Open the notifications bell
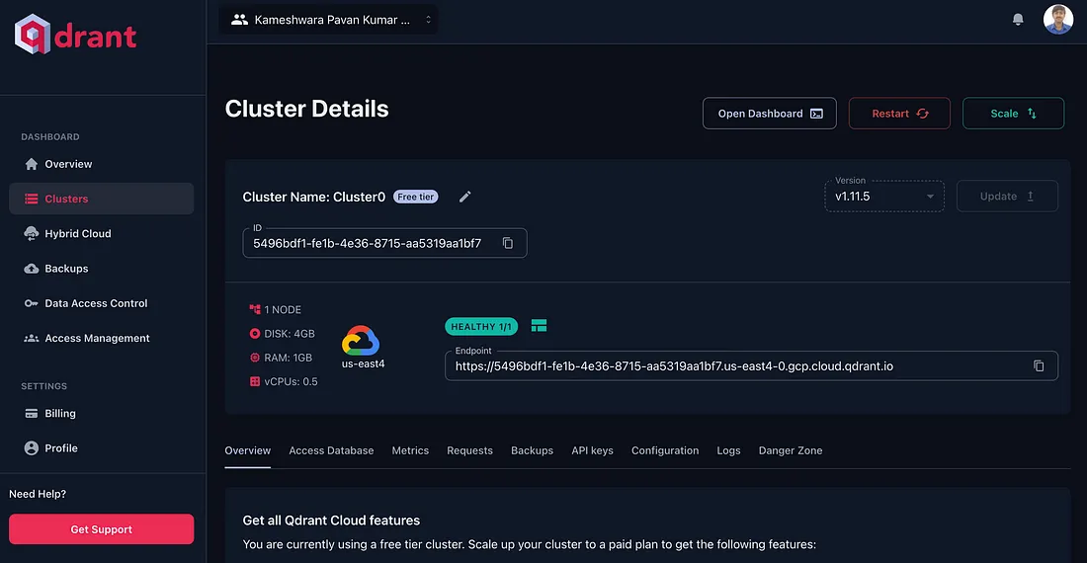1087x563 pixels. point(1018,20)
